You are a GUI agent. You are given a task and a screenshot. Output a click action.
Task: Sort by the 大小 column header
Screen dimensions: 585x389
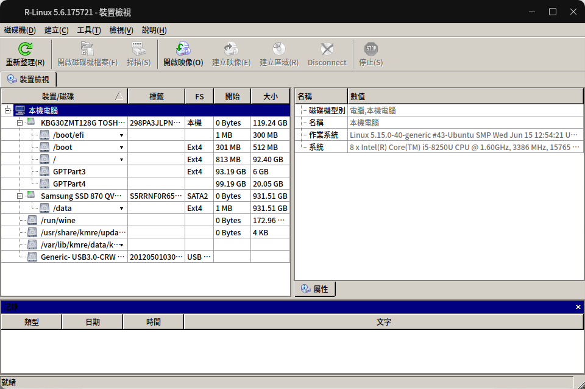tap(270, 96)
